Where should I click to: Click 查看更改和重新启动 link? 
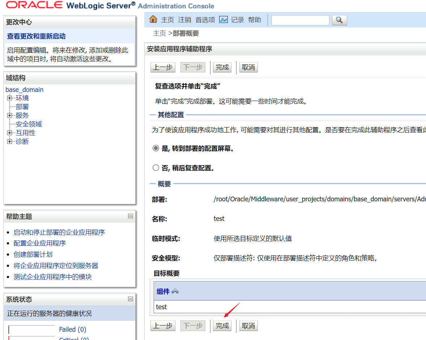36,36
